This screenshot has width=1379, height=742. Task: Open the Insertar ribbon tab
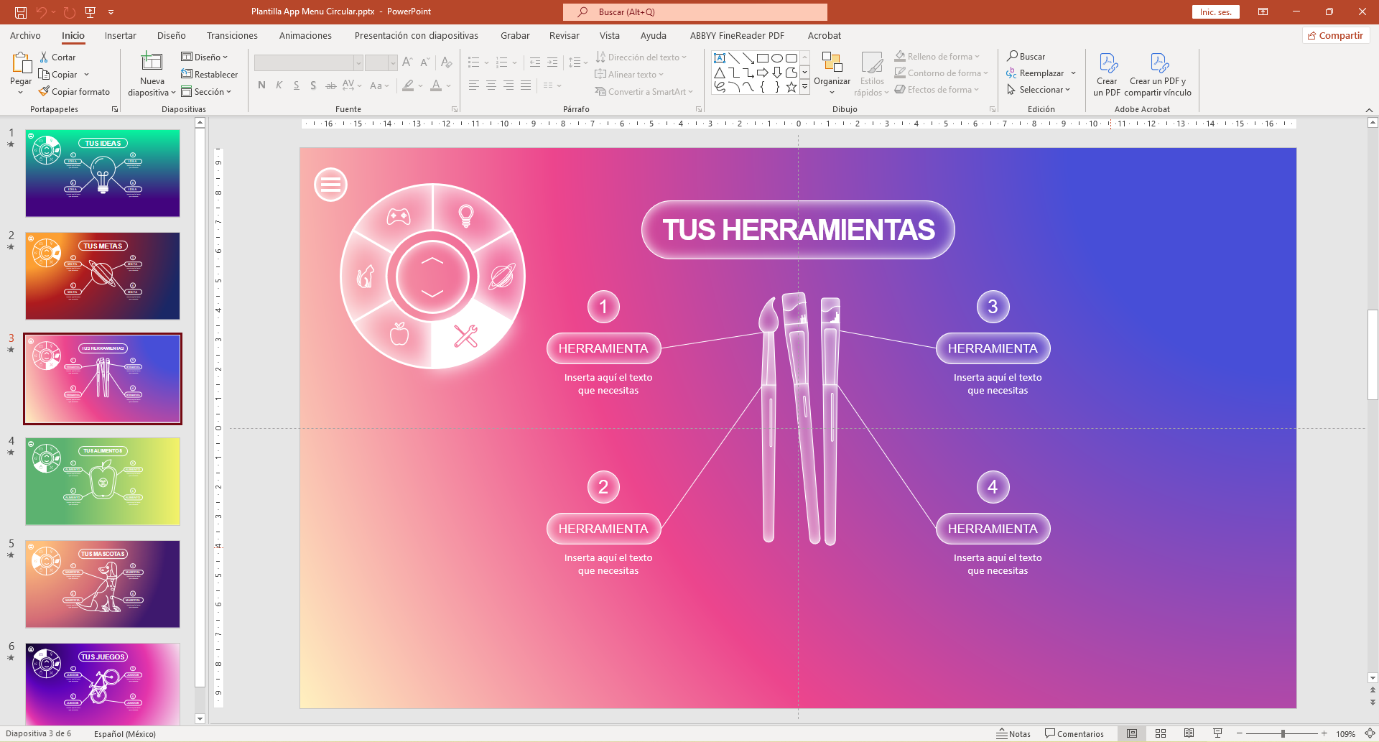120,36
